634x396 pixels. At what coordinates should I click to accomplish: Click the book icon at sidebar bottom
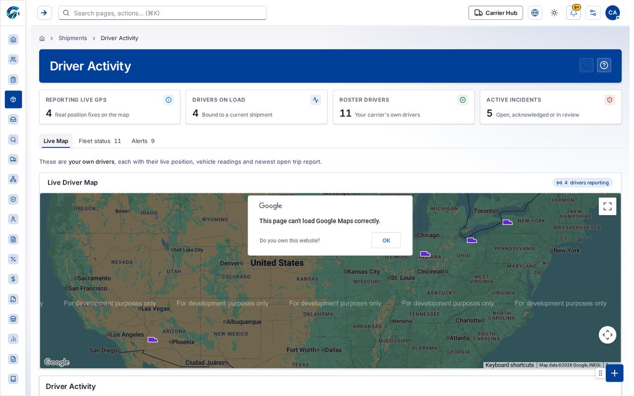(13, 379)
